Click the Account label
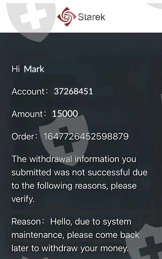The height and width of the screenshot is (259, 162). coord(28,91)
